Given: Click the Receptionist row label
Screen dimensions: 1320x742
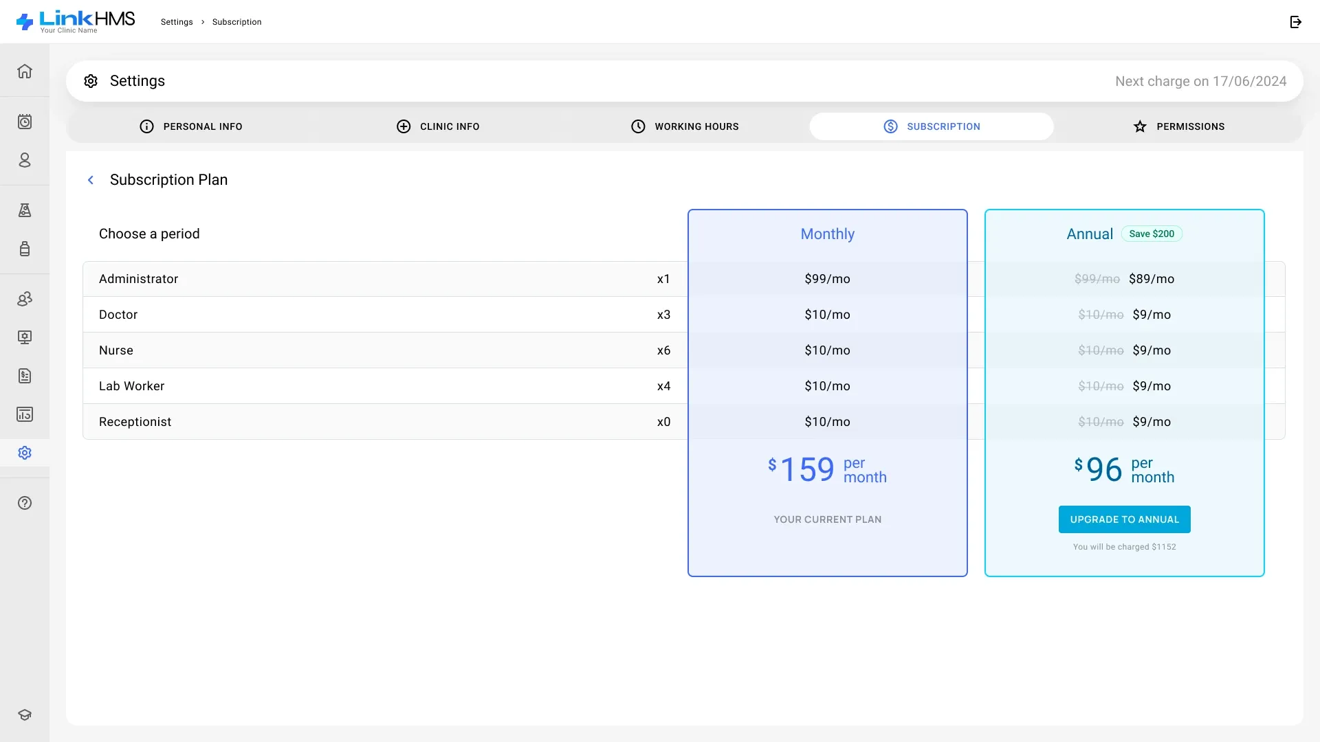Looking at the screenshot, I should click(x=135, y=422).
